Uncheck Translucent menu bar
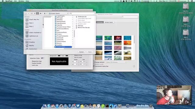195x109 pixels. tap(94, 66)
